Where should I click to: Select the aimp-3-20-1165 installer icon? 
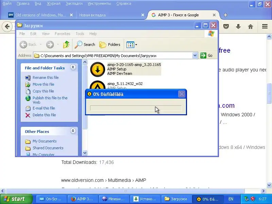[x=98, y=69]
